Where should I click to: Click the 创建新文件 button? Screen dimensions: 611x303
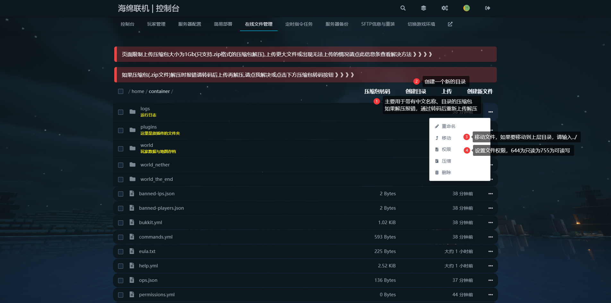[480, 91]
